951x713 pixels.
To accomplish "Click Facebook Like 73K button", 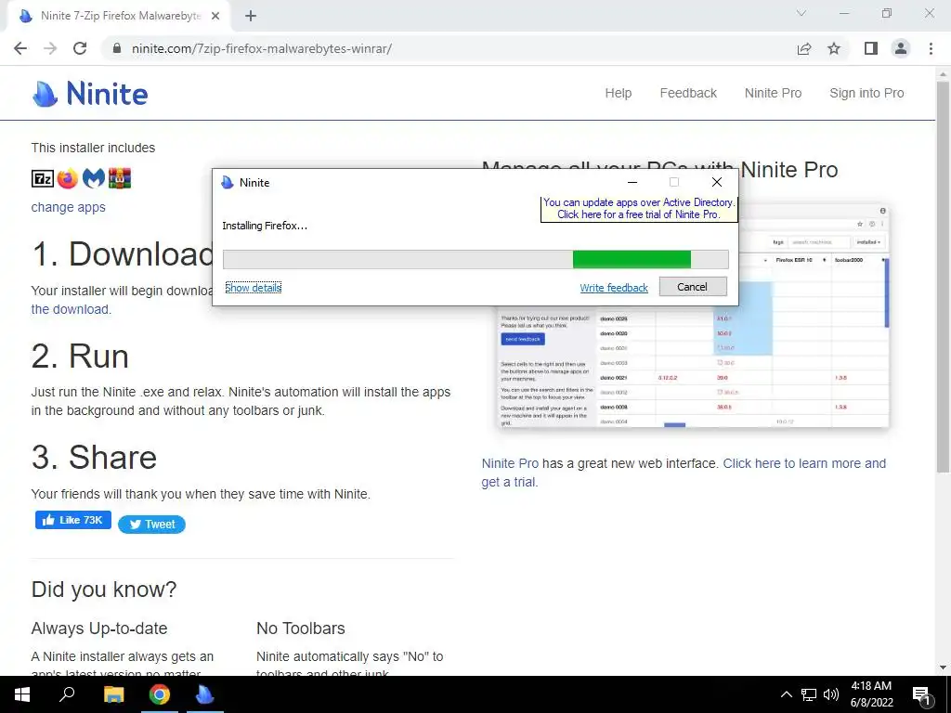I will tap(73, 520).
